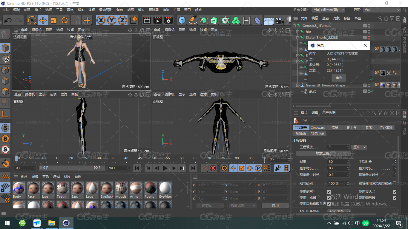Image resolution: width=408 pixels, height=229 pixels.
Task: Toggle the Y axis lock
Action: tap(112, 20)
